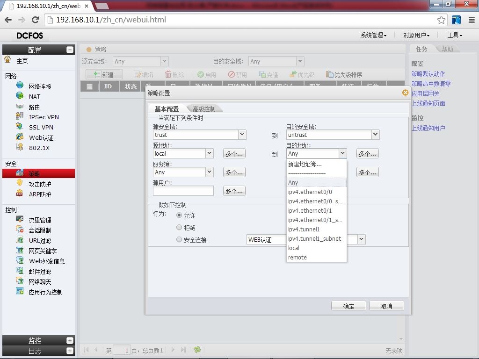Switch to the 基本配置 tab
The width and height of the screenshot is (479, 359).
coord(167,109)
